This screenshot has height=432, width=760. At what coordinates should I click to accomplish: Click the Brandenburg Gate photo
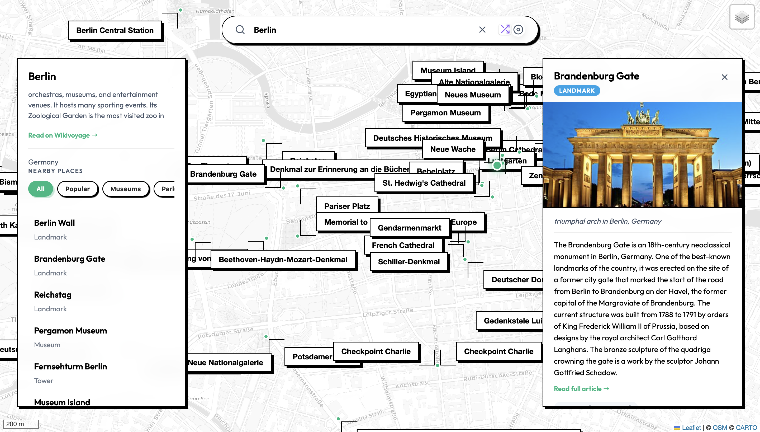point(643,154)
